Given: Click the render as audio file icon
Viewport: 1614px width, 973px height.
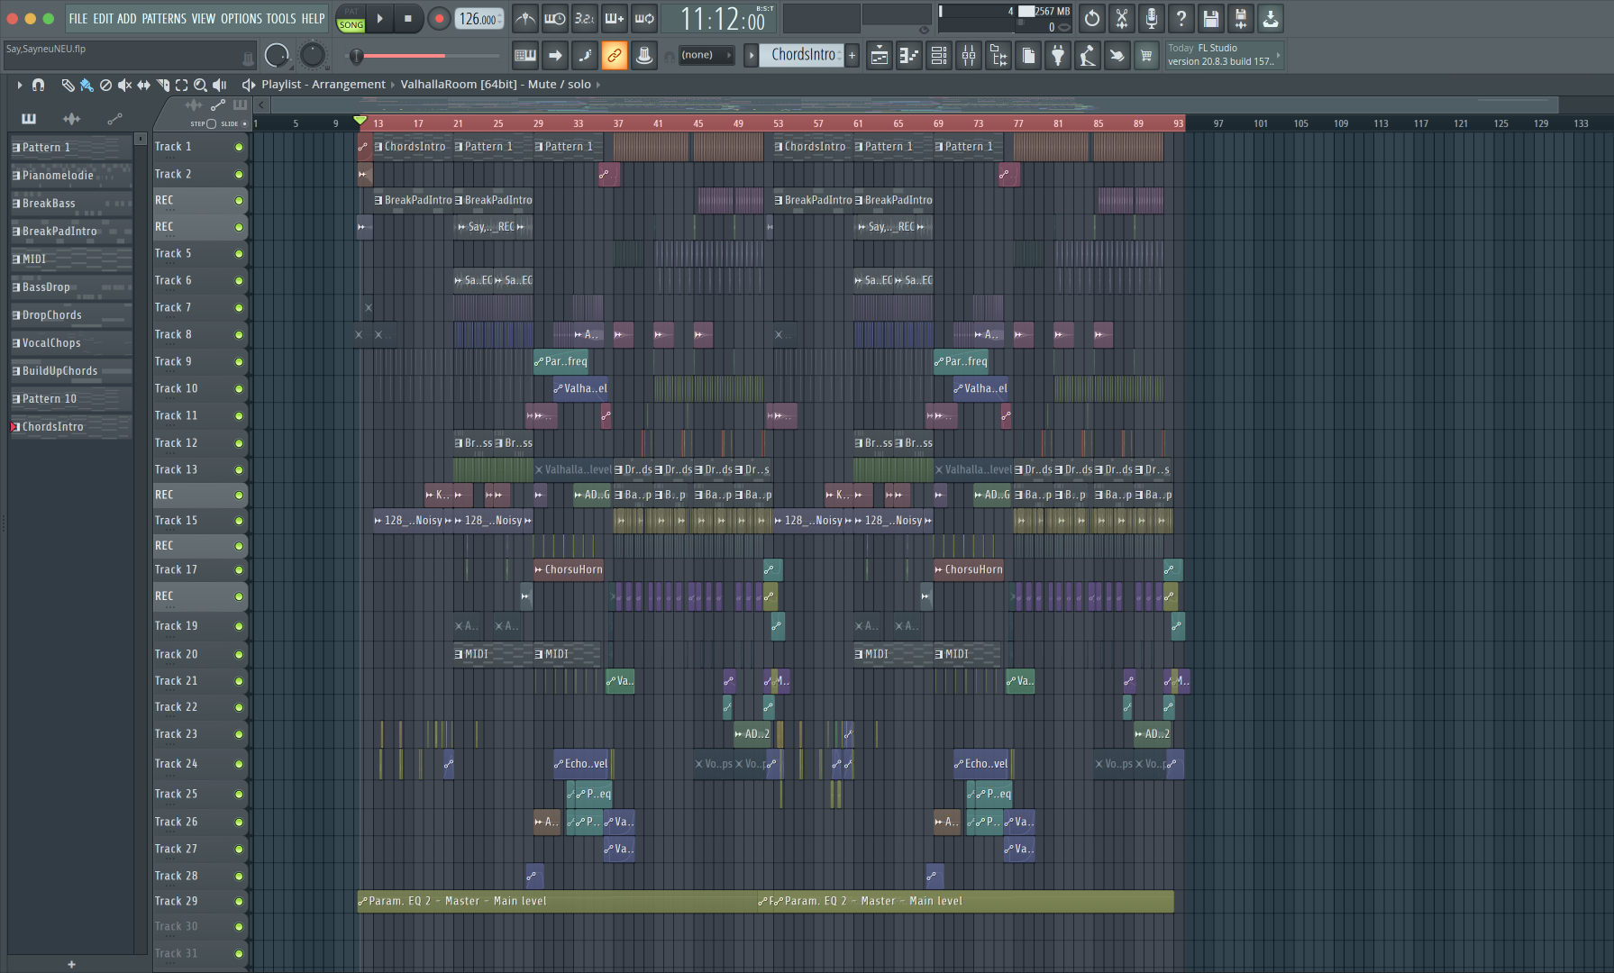Looking at the screenshot, I should coord(1240,18).
